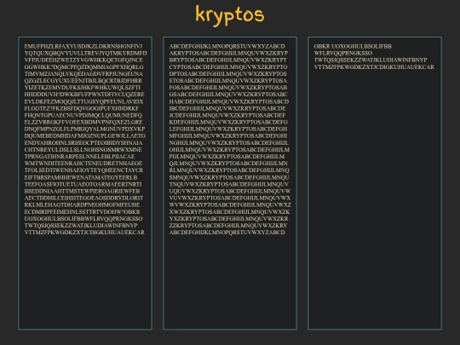This screenshot has height=345, width=460.
Task: Select middle panel row starting 'IBCDEFGHIJLM'
Action: 227,108
